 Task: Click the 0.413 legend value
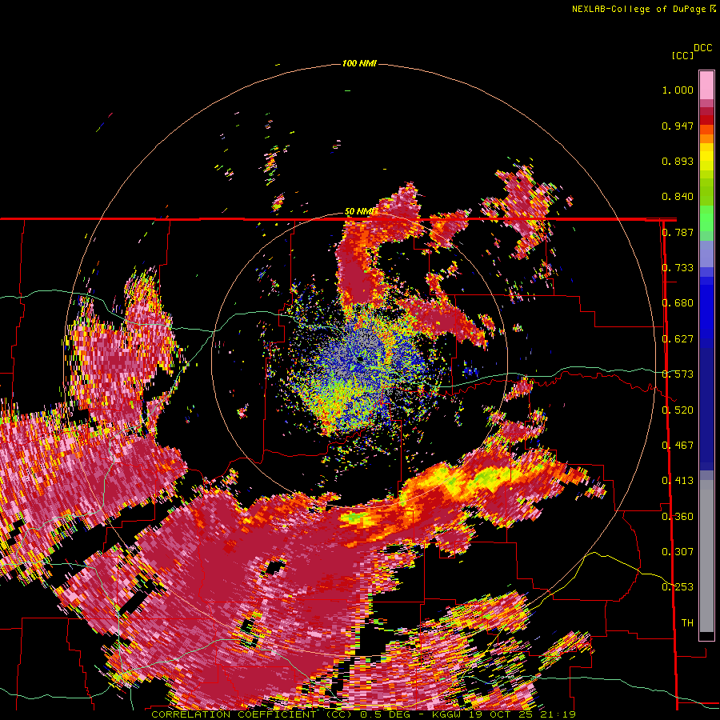[678, 481]
